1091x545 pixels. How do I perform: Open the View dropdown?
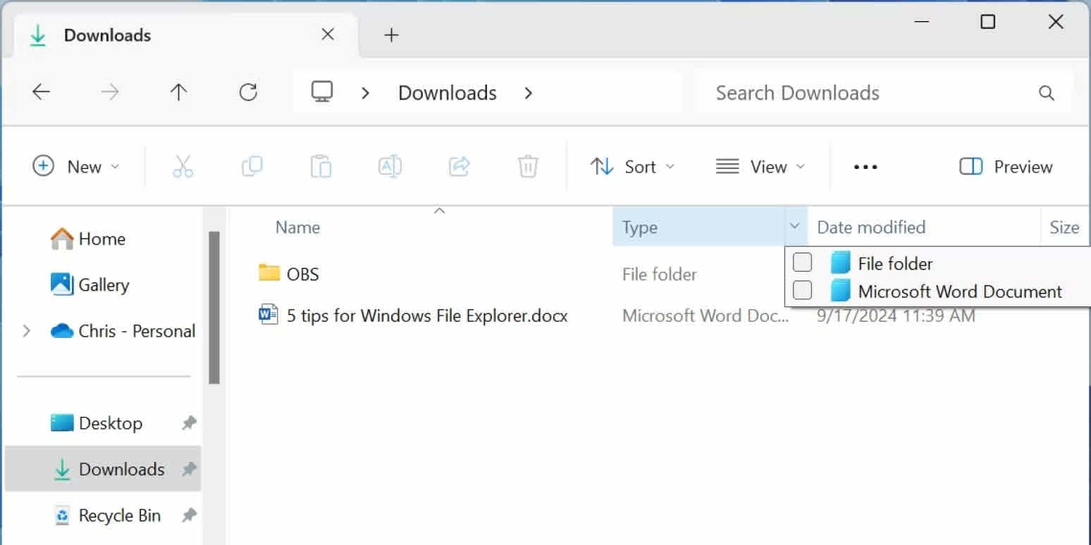point(762,166)
